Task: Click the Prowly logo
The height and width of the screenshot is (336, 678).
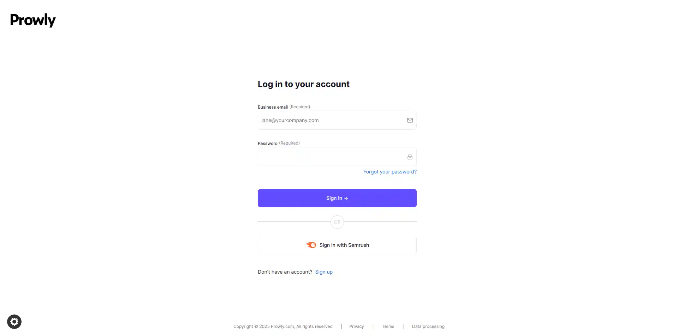Action: point(33,20)
